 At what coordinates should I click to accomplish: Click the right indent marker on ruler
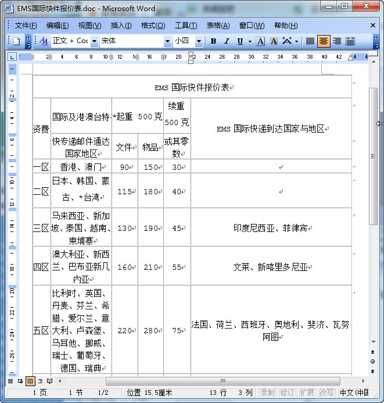pos(350,58)
